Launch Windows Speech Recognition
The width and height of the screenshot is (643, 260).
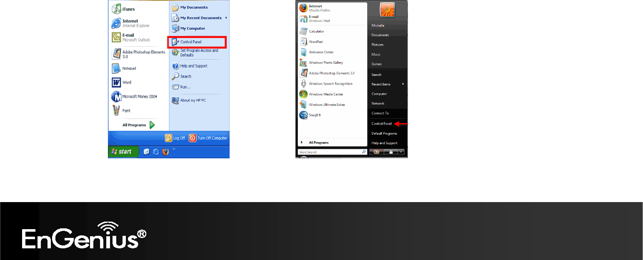[x=326, y=83]
